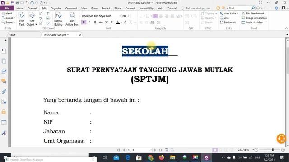Switch to the Protect tab
Image resolution: width=289 pixels, height=162 pixels.
(106, 8)
